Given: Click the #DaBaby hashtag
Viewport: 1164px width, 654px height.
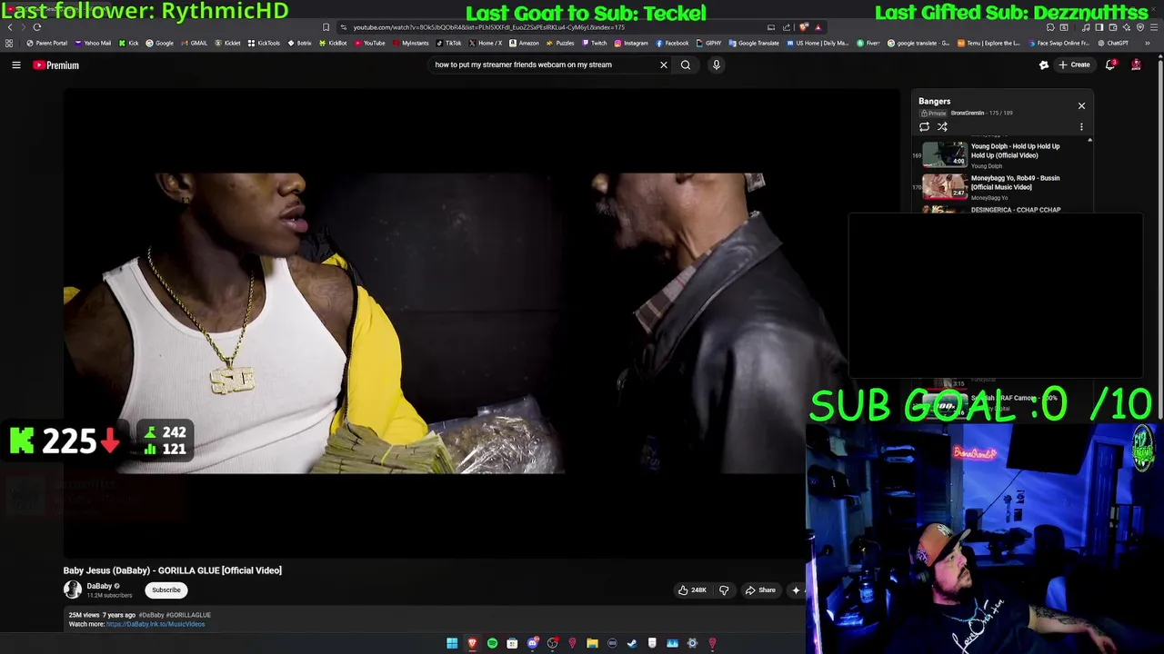Looking at the screenshot, I should (x=151, y=615).
